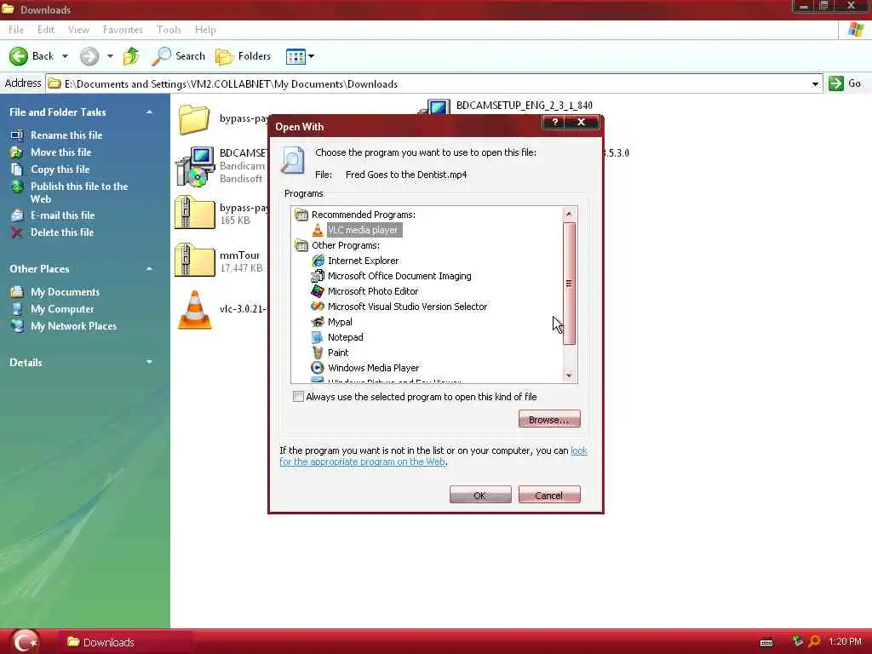Select Microsoft Office Document Imaging
The image size is (872, 654).
[x=399, y=277]
